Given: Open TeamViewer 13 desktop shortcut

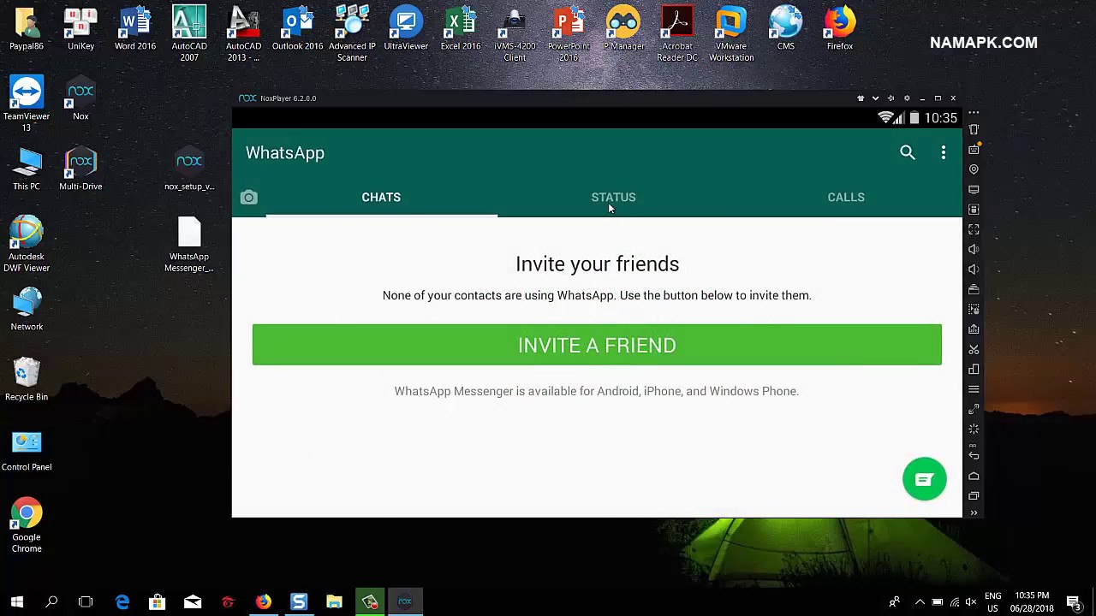Looking at the screenshot, I should (x=27, y=104).
